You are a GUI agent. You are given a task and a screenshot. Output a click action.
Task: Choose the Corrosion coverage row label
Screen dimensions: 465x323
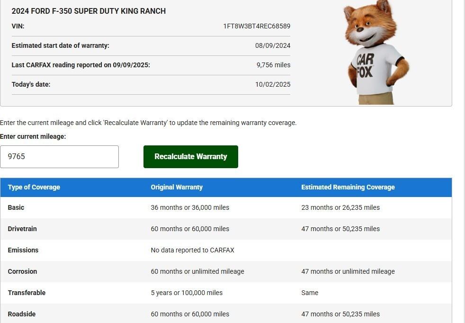pos(22,271)
